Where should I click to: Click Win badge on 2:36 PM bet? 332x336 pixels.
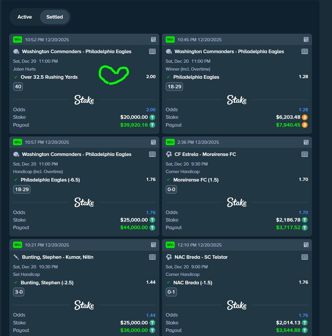[170, 142]
